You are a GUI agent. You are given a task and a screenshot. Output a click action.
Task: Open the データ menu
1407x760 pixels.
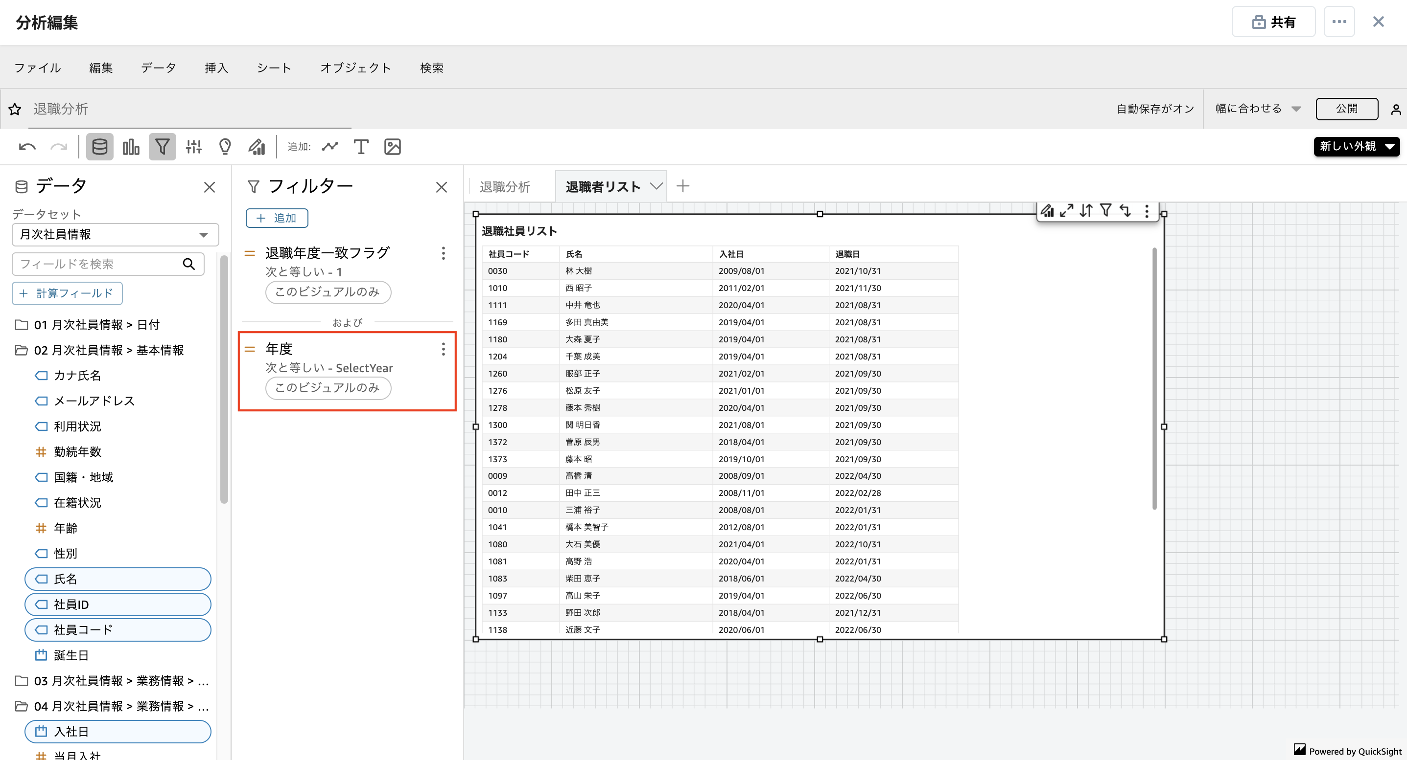tap(159, 67)
